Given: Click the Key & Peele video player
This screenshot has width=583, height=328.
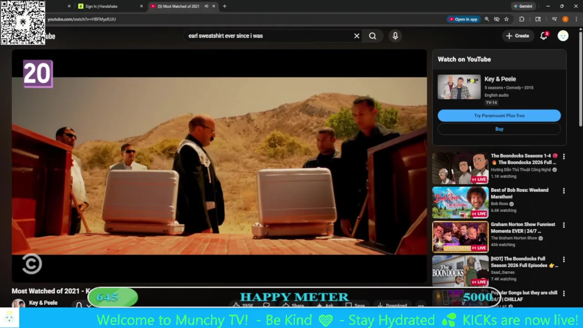Looking at the screenshot, I should pyautogui.click(x=219, y=166).
